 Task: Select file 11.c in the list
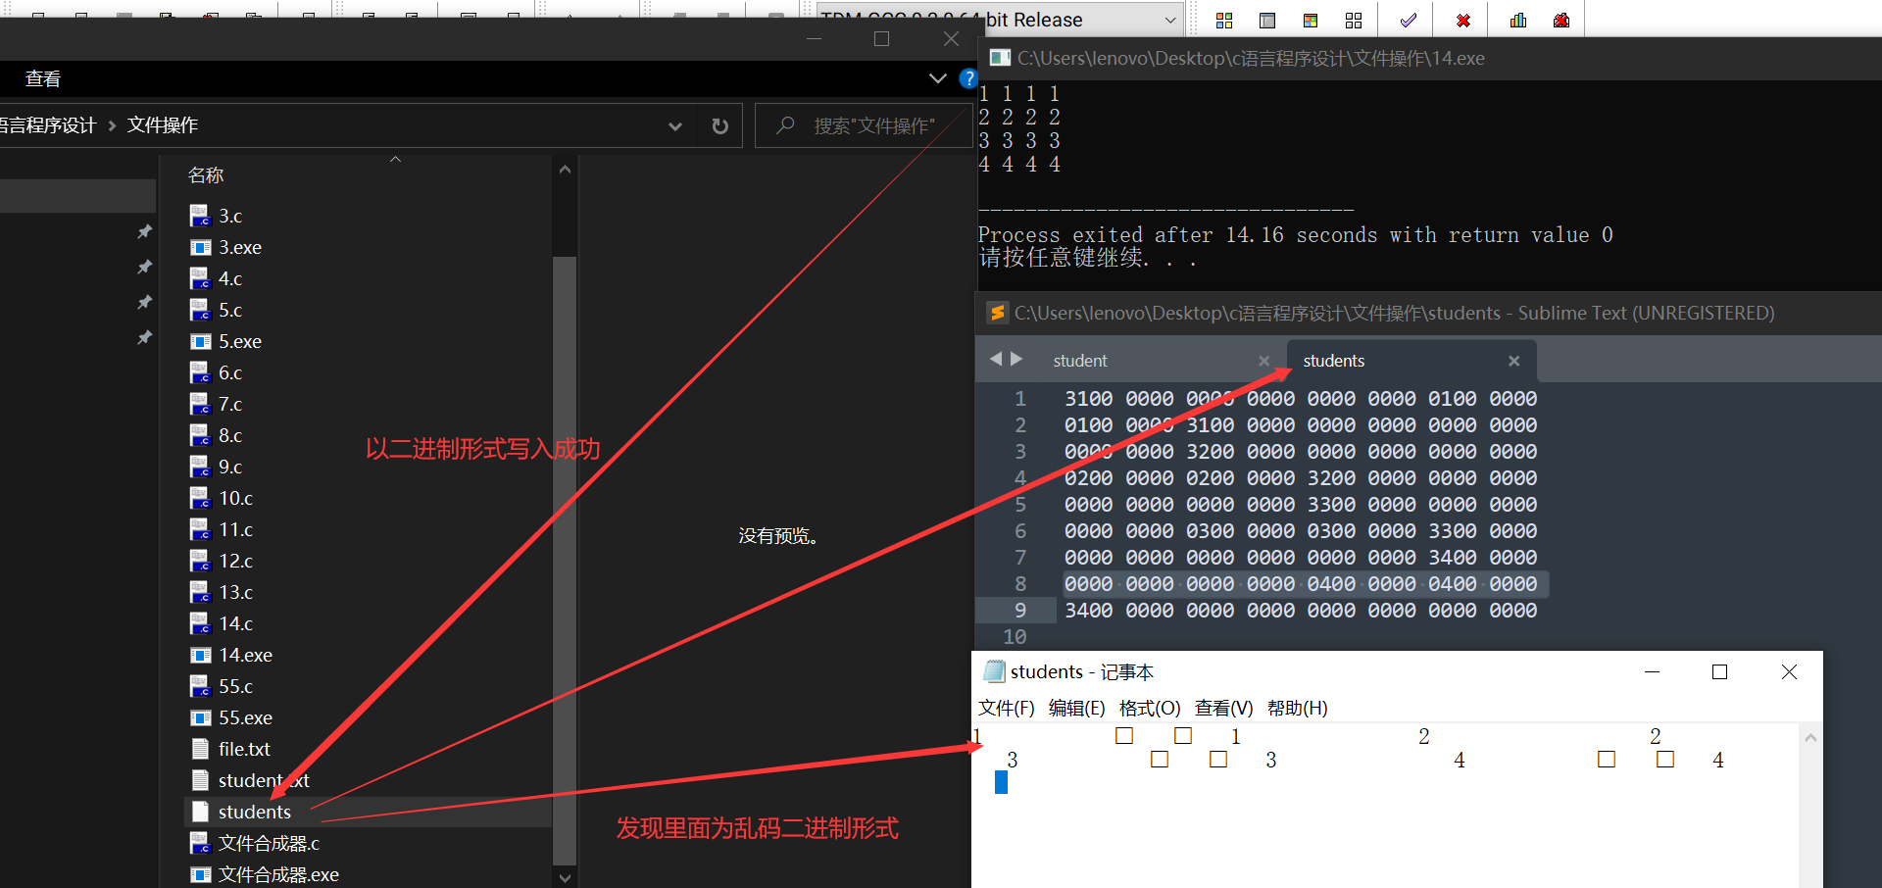[235, 529]
